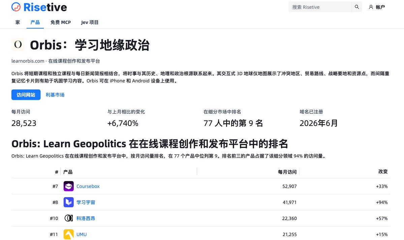Screen dimensions: 404x240
Task: Open the UMU product link
Action: point(82,234)
